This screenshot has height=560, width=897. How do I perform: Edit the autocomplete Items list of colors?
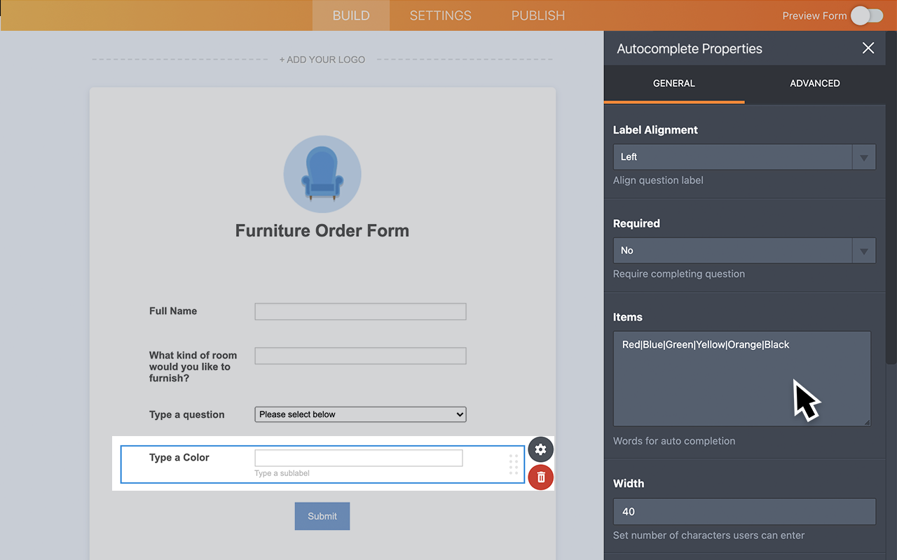click(742, 378)
